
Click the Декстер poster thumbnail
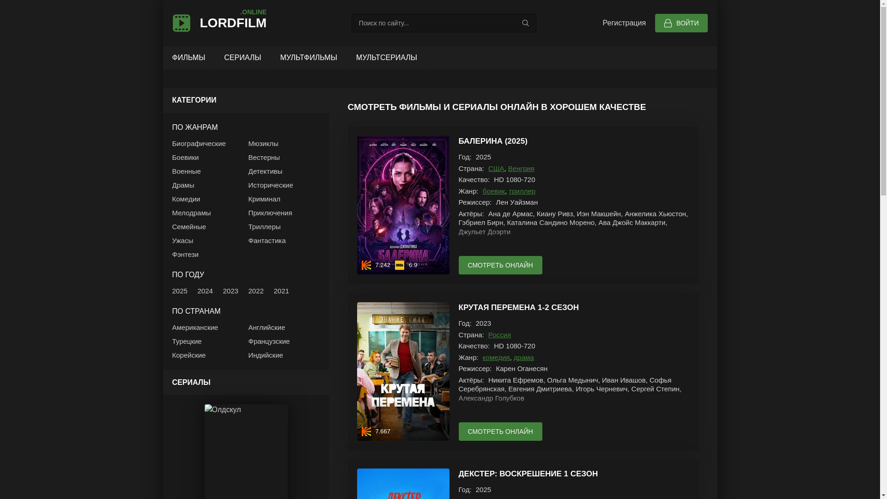click(x=403, y=484)
